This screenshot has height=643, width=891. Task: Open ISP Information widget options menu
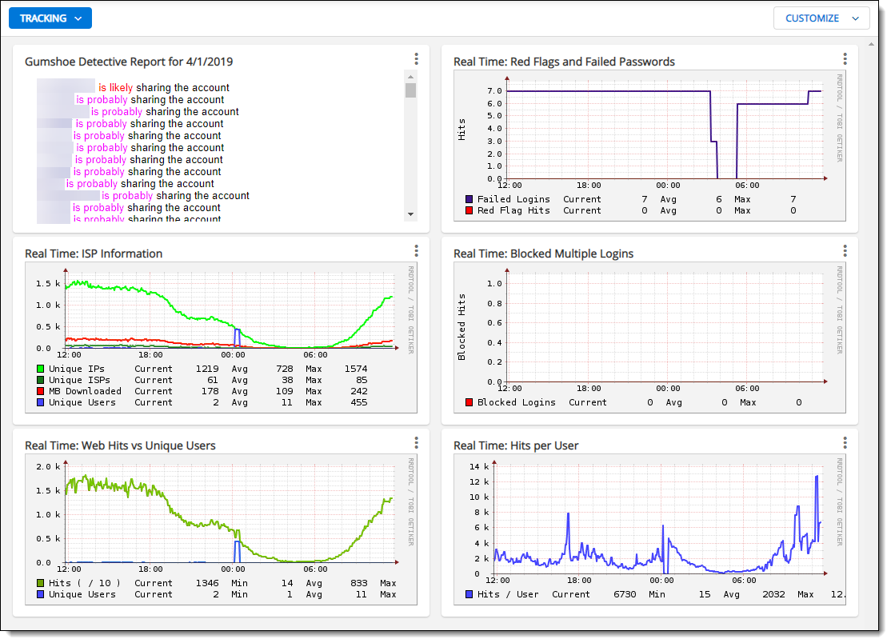tap(417, 251)
